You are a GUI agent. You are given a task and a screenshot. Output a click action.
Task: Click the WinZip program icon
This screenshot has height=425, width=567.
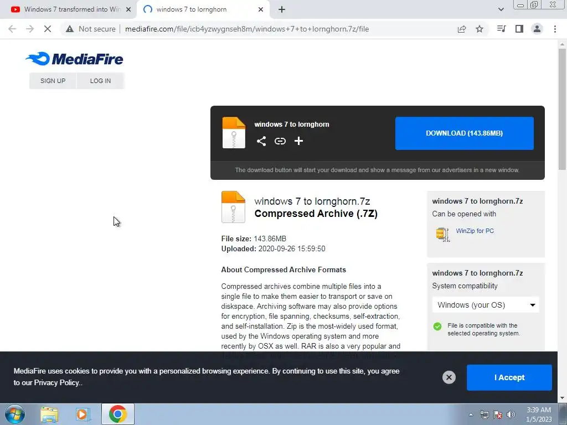pyautogui.click(x=442, y=234)
